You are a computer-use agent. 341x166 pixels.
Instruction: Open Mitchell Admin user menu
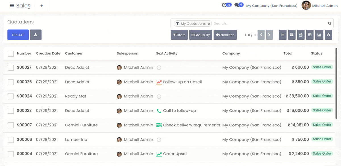point(319,5)
